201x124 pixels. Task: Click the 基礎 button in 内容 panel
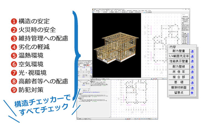point(179,82)
